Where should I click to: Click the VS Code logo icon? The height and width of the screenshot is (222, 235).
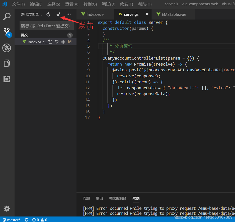tap(5, 4)
